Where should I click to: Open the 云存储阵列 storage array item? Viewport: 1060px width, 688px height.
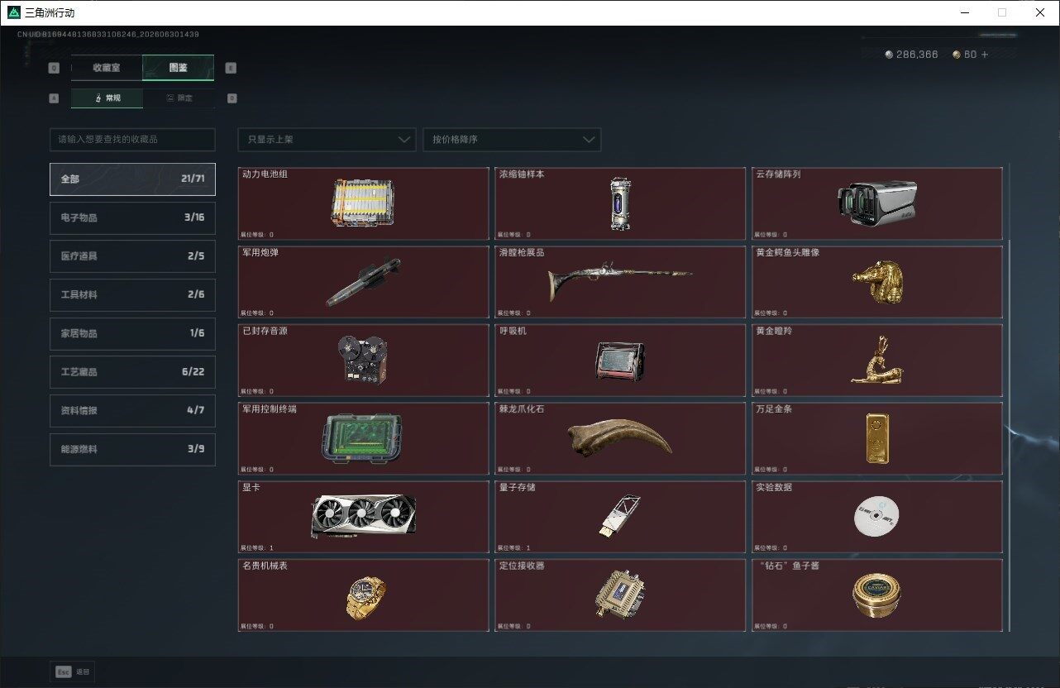tap(877, 203)
